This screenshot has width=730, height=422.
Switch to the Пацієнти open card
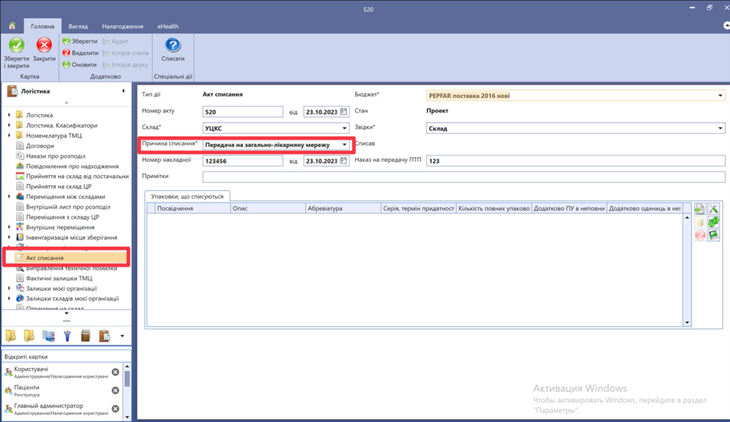point(56,390)
